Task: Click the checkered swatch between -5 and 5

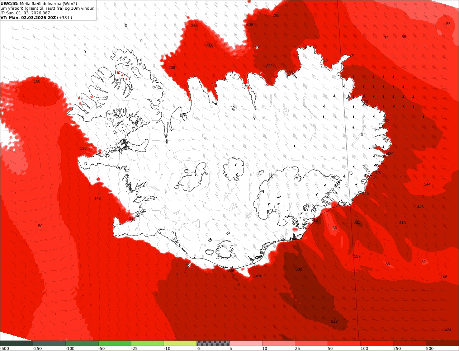Action: pos(213,343)
